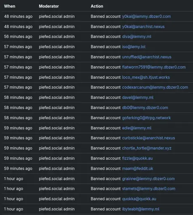View unruffled@anarchist.nexus profile link
193x215 pixels.
pos(147,57)
